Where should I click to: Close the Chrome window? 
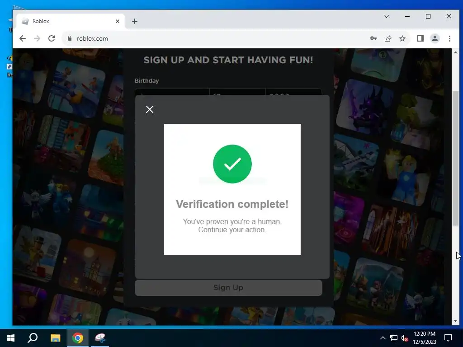tap(449, 16)
